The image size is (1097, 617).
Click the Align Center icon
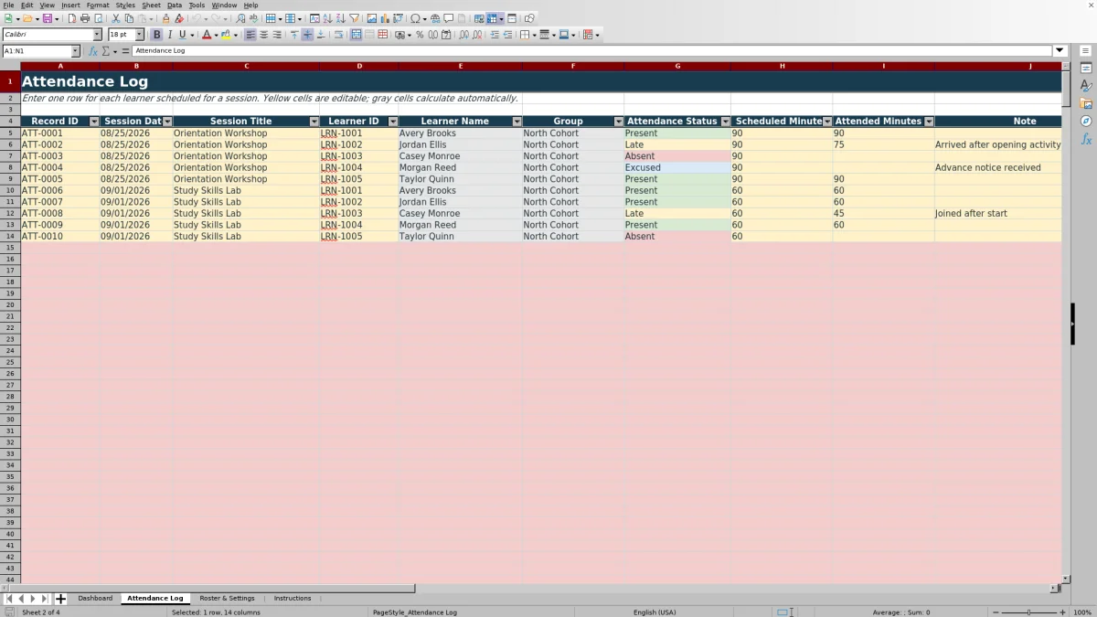point(263,35)
